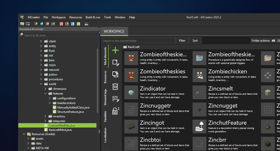Select the Zincbrr recipe thumbnail
This screenshot has height=151, width=280.
[x=199, y=143]
